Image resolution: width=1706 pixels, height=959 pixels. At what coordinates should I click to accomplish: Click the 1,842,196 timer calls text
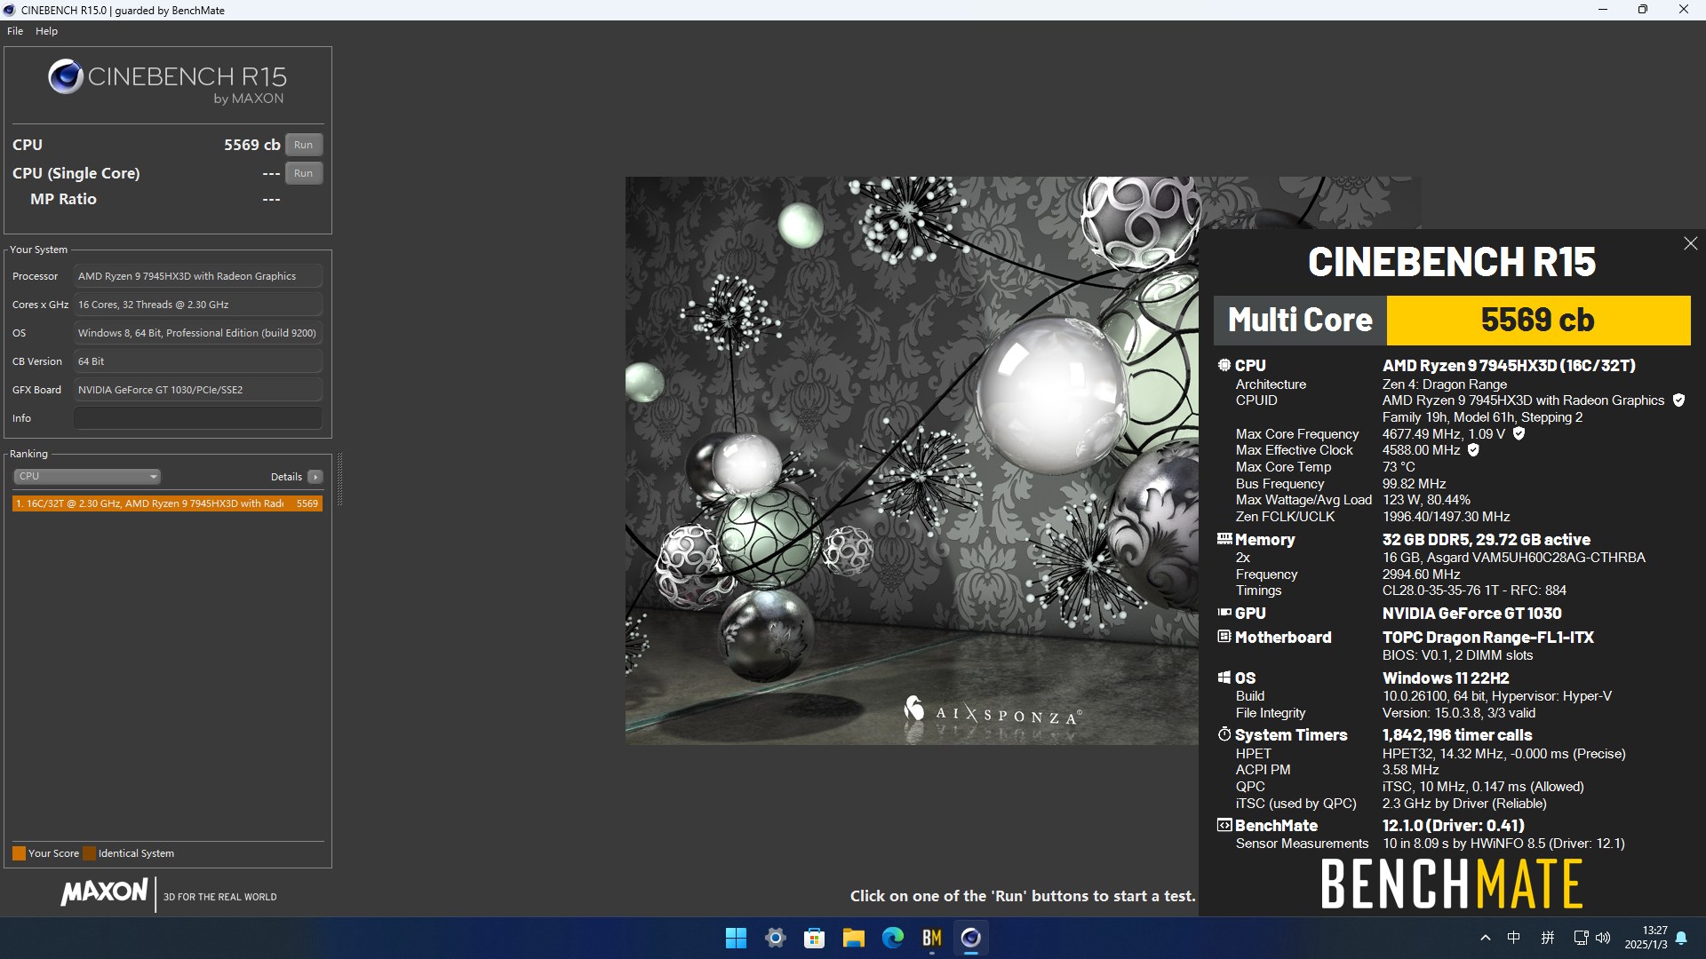click(1457, 734)
